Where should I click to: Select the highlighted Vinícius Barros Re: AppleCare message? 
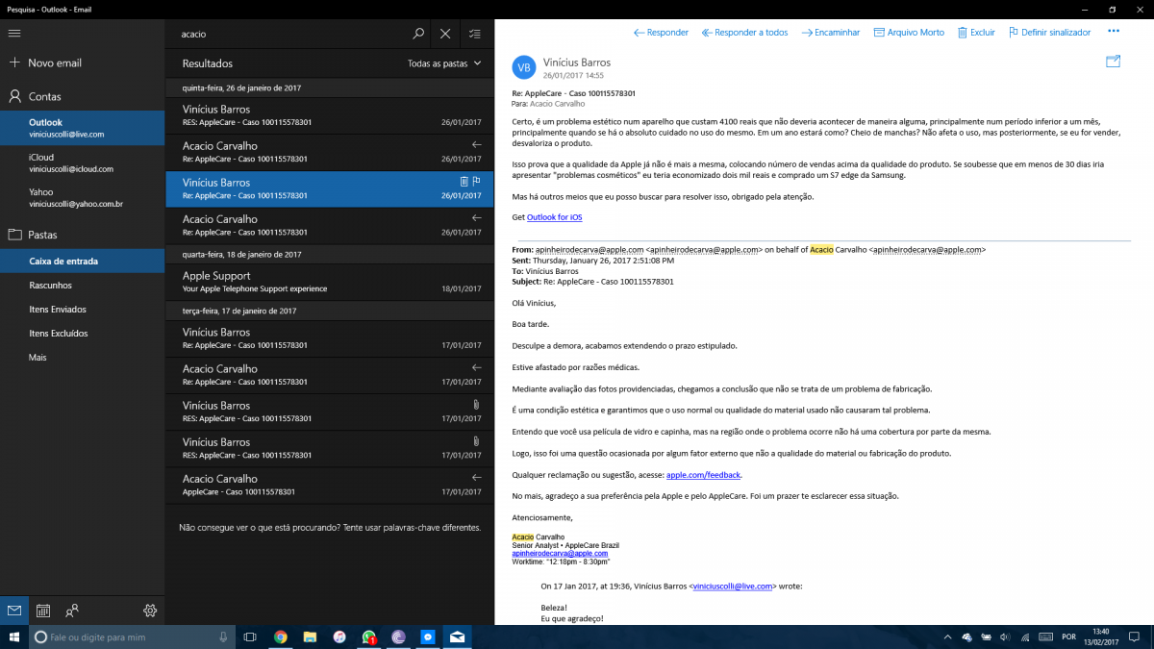pyautogui.click(x=330, y=188)
